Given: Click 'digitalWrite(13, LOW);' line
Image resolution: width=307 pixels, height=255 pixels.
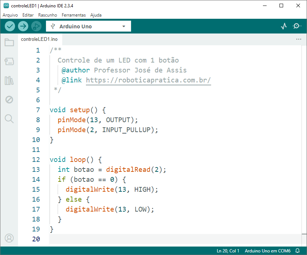Looking at the screenshot, I should [x=110, y=209].
